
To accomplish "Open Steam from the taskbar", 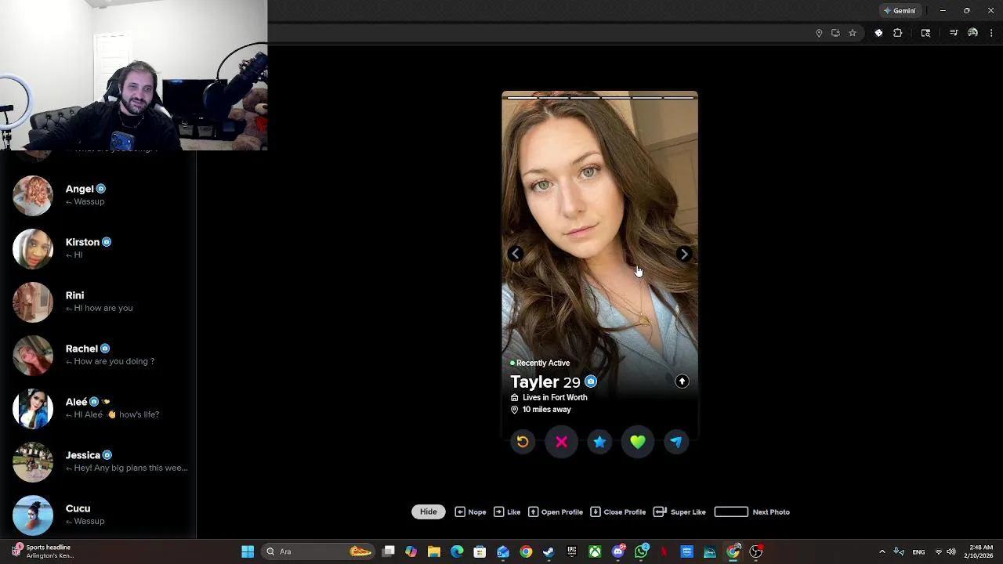I will click(549, 551).
